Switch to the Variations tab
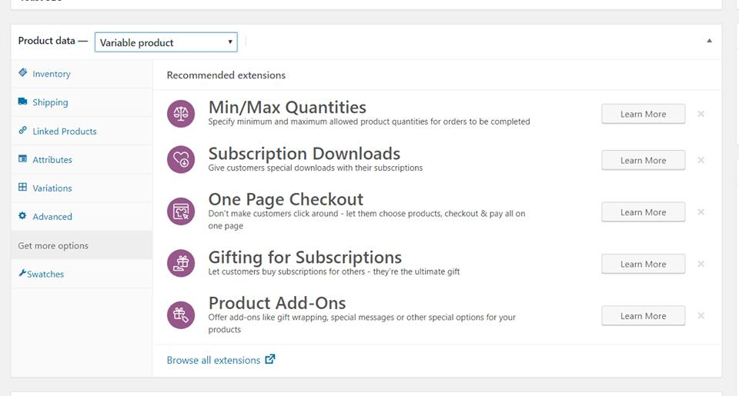 (52, 188)
